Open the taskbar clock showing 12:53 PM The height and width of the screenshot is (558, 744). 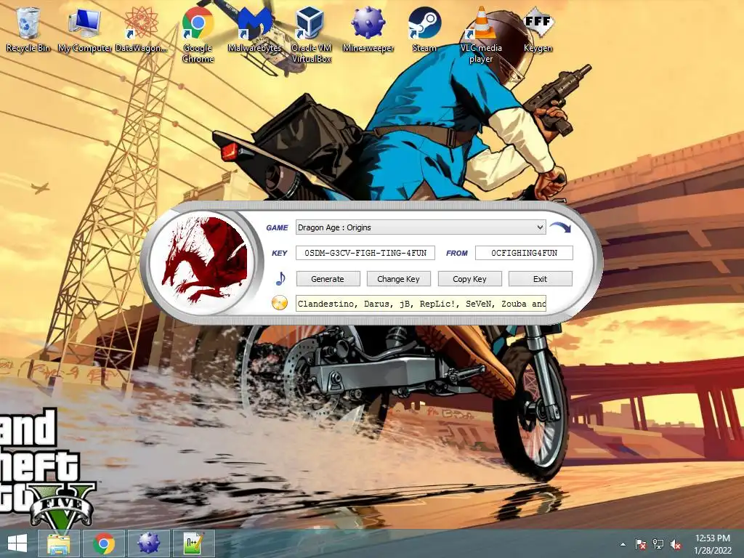click(712, 544)
